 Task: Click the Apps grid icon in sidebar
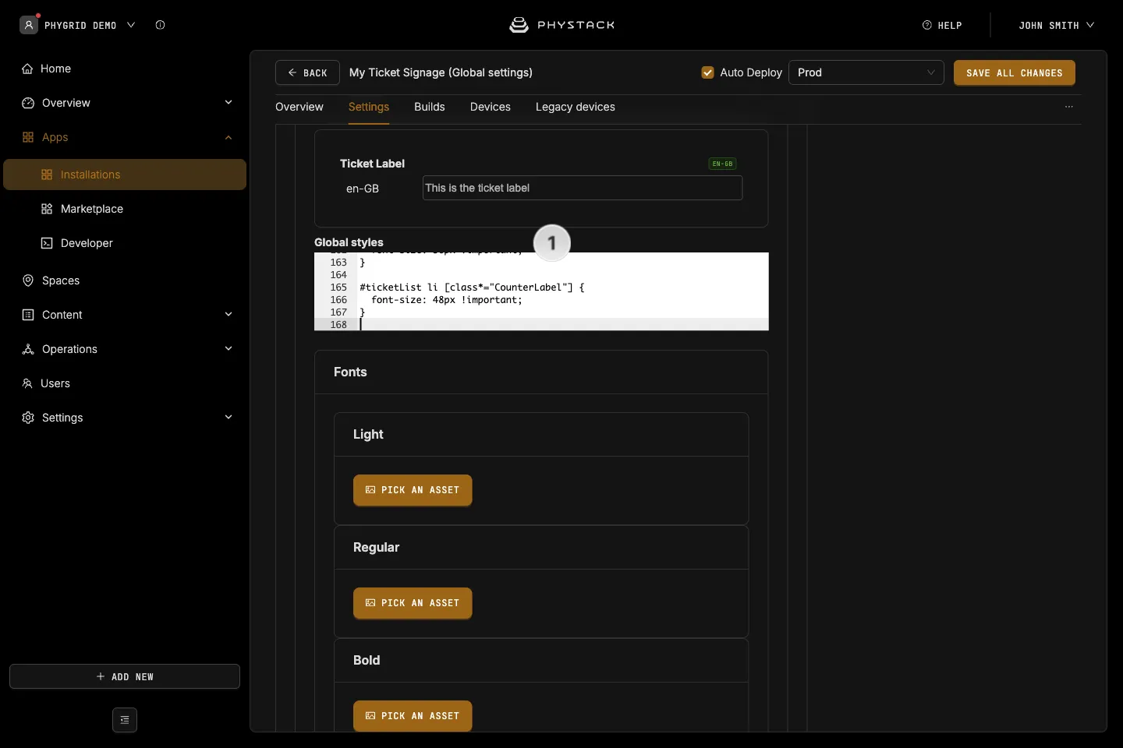[x=28, y=137]
